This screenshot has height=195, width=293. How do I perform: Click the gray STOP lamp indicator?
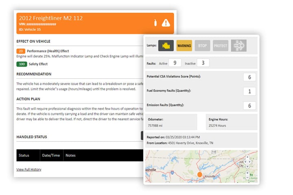point(202,46)
